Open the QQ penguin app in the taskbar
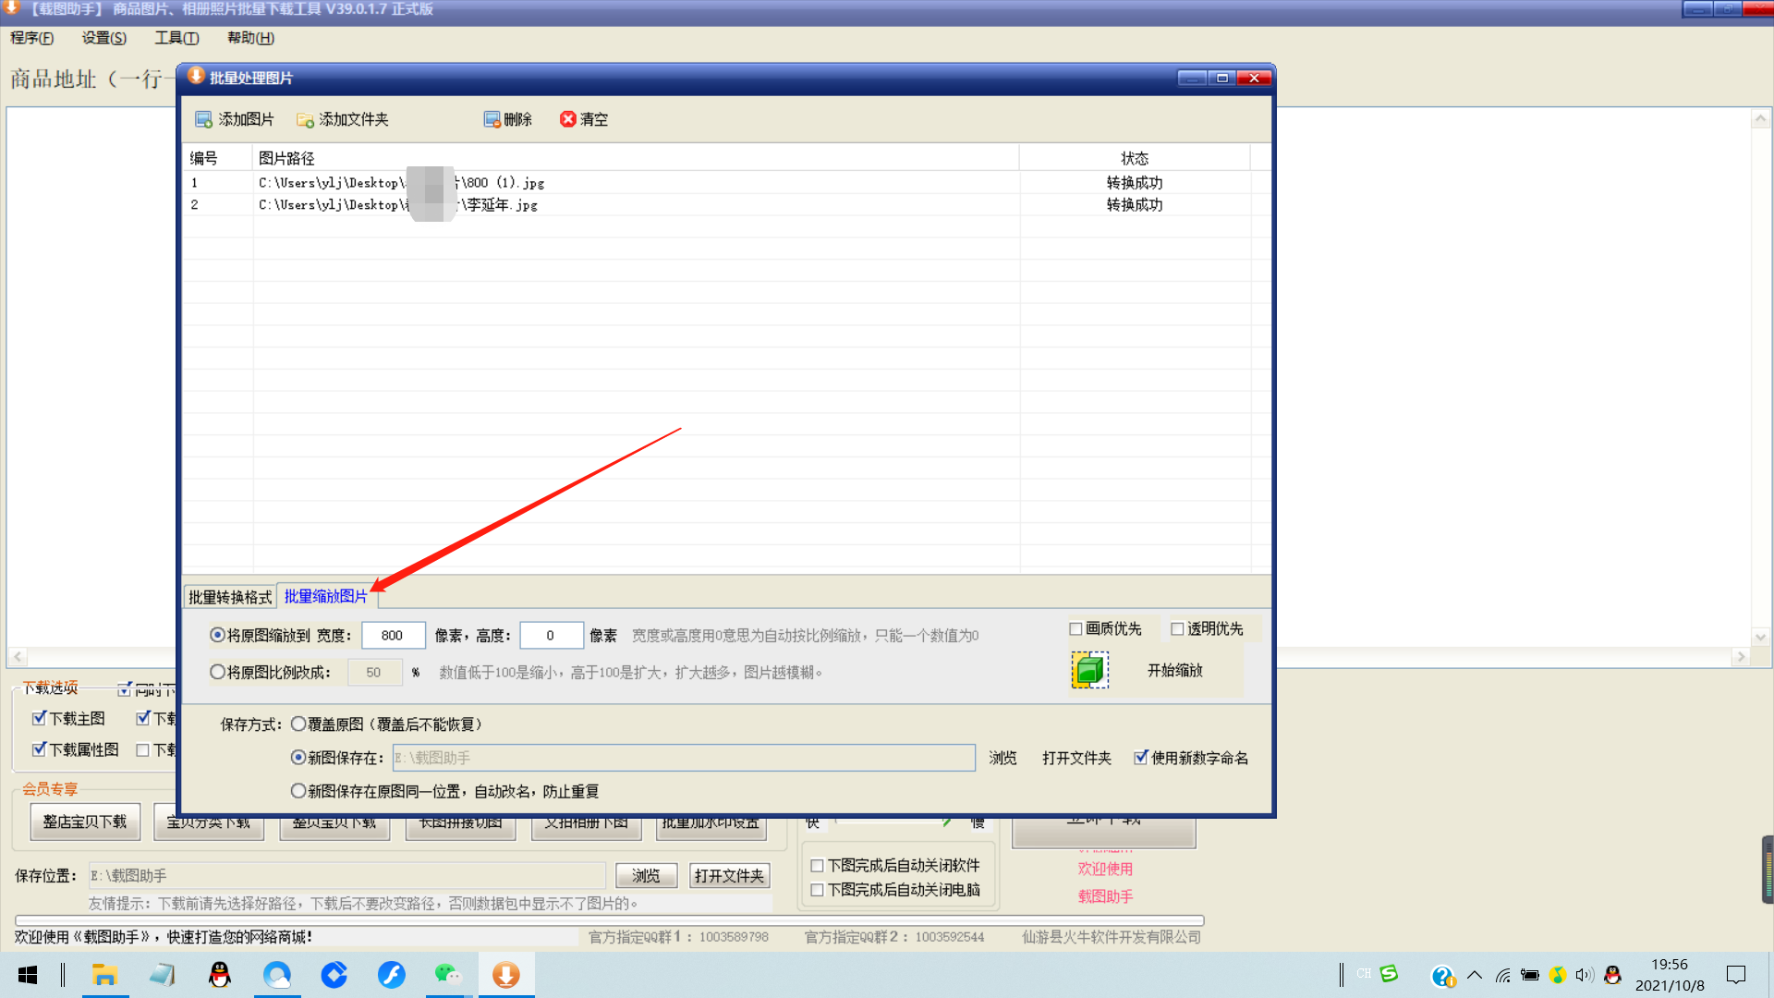Image resolution: width=1774 pixels, height=998 pixels. pyautogui.click(x=219, y=975)
